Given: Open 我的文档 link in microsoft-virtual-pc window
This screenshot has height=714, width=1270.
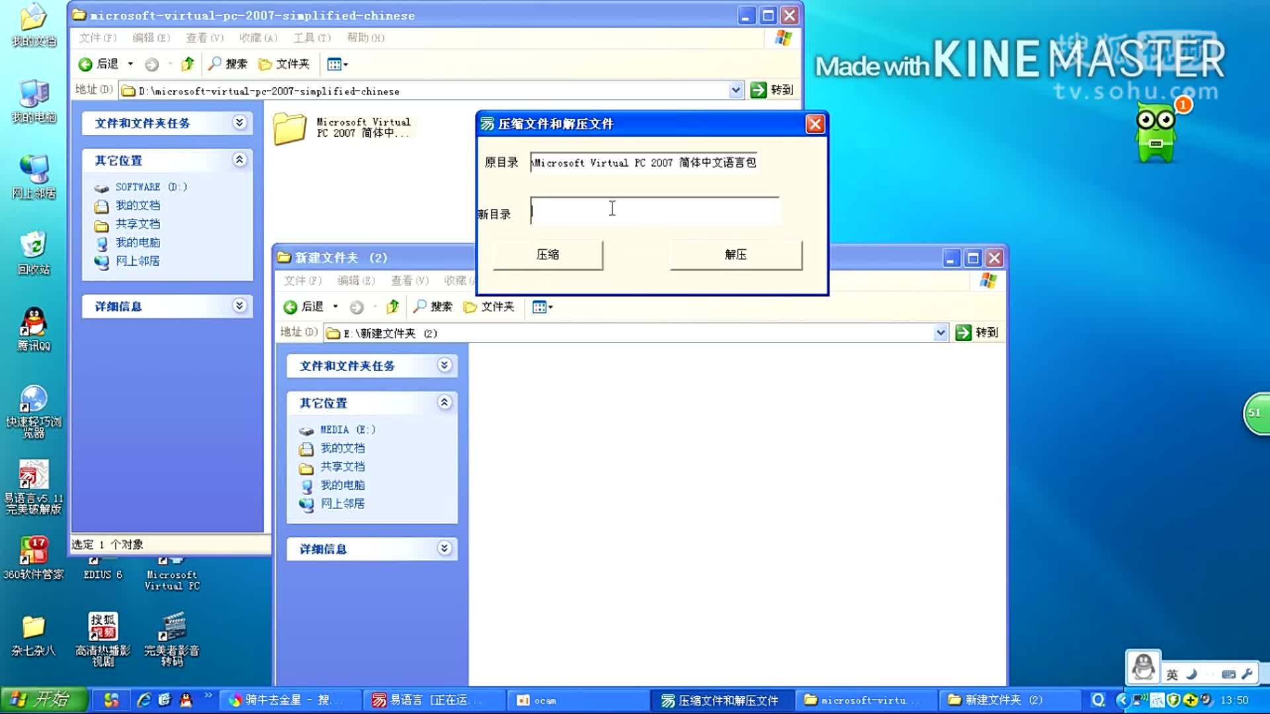Looking at the screenshot, I should tap(138, 206).
